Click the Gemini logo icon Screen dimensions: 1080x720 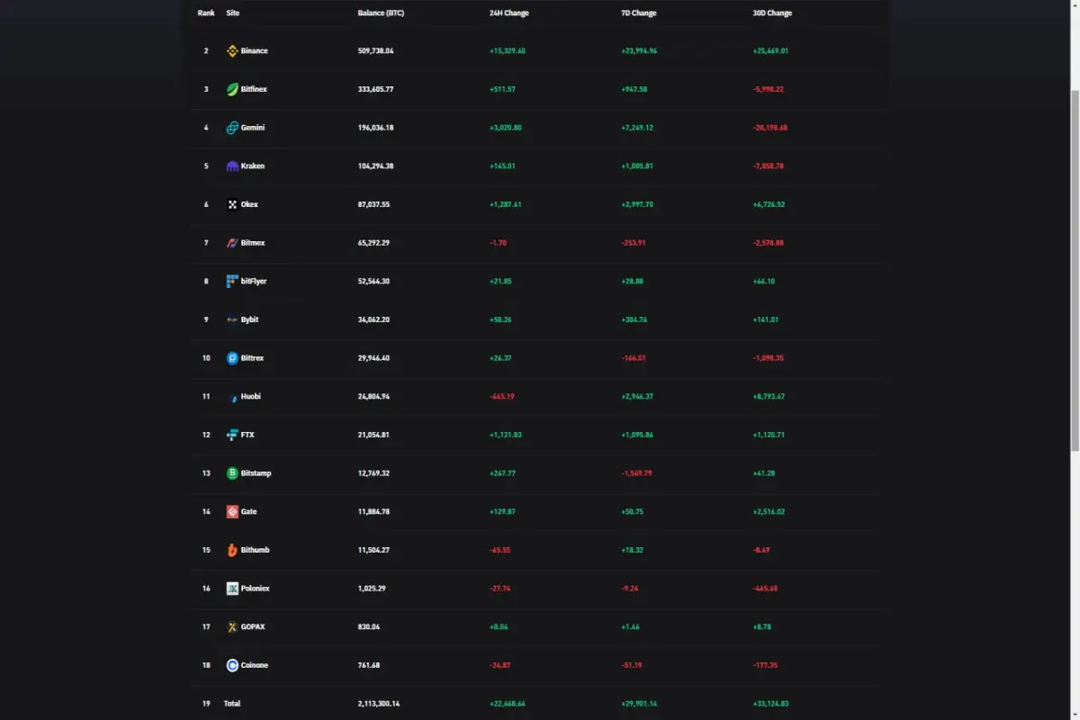232,128
